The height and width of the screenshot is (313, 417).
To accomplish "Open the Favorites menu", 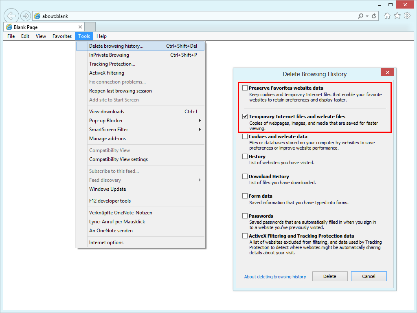I will coord(62,36).
